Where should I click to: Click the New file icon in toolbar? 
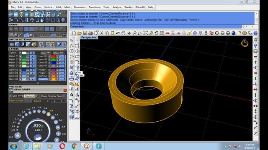click(74, 33)
